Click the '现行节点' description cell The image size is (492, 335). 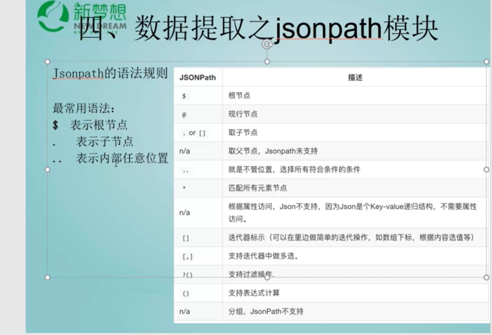355,114
